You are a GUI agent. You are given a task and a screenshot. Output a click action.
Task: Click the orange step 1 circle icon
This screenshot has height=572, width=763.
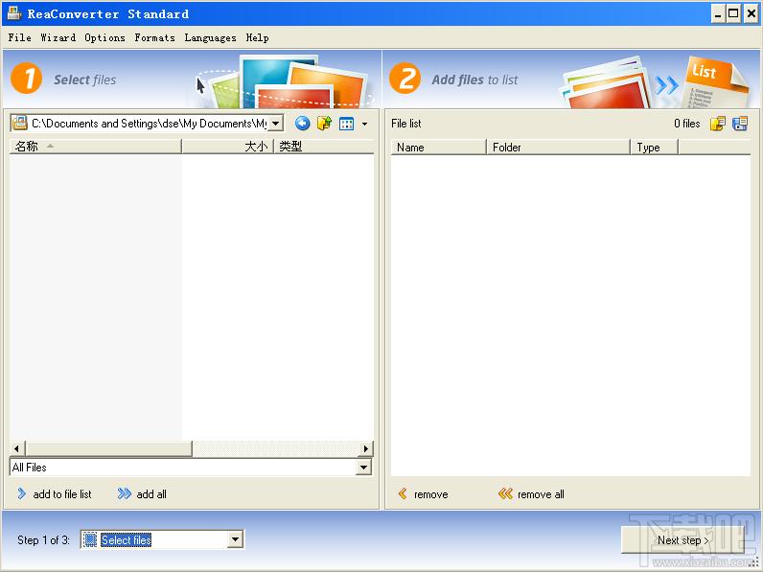point(26,79)
